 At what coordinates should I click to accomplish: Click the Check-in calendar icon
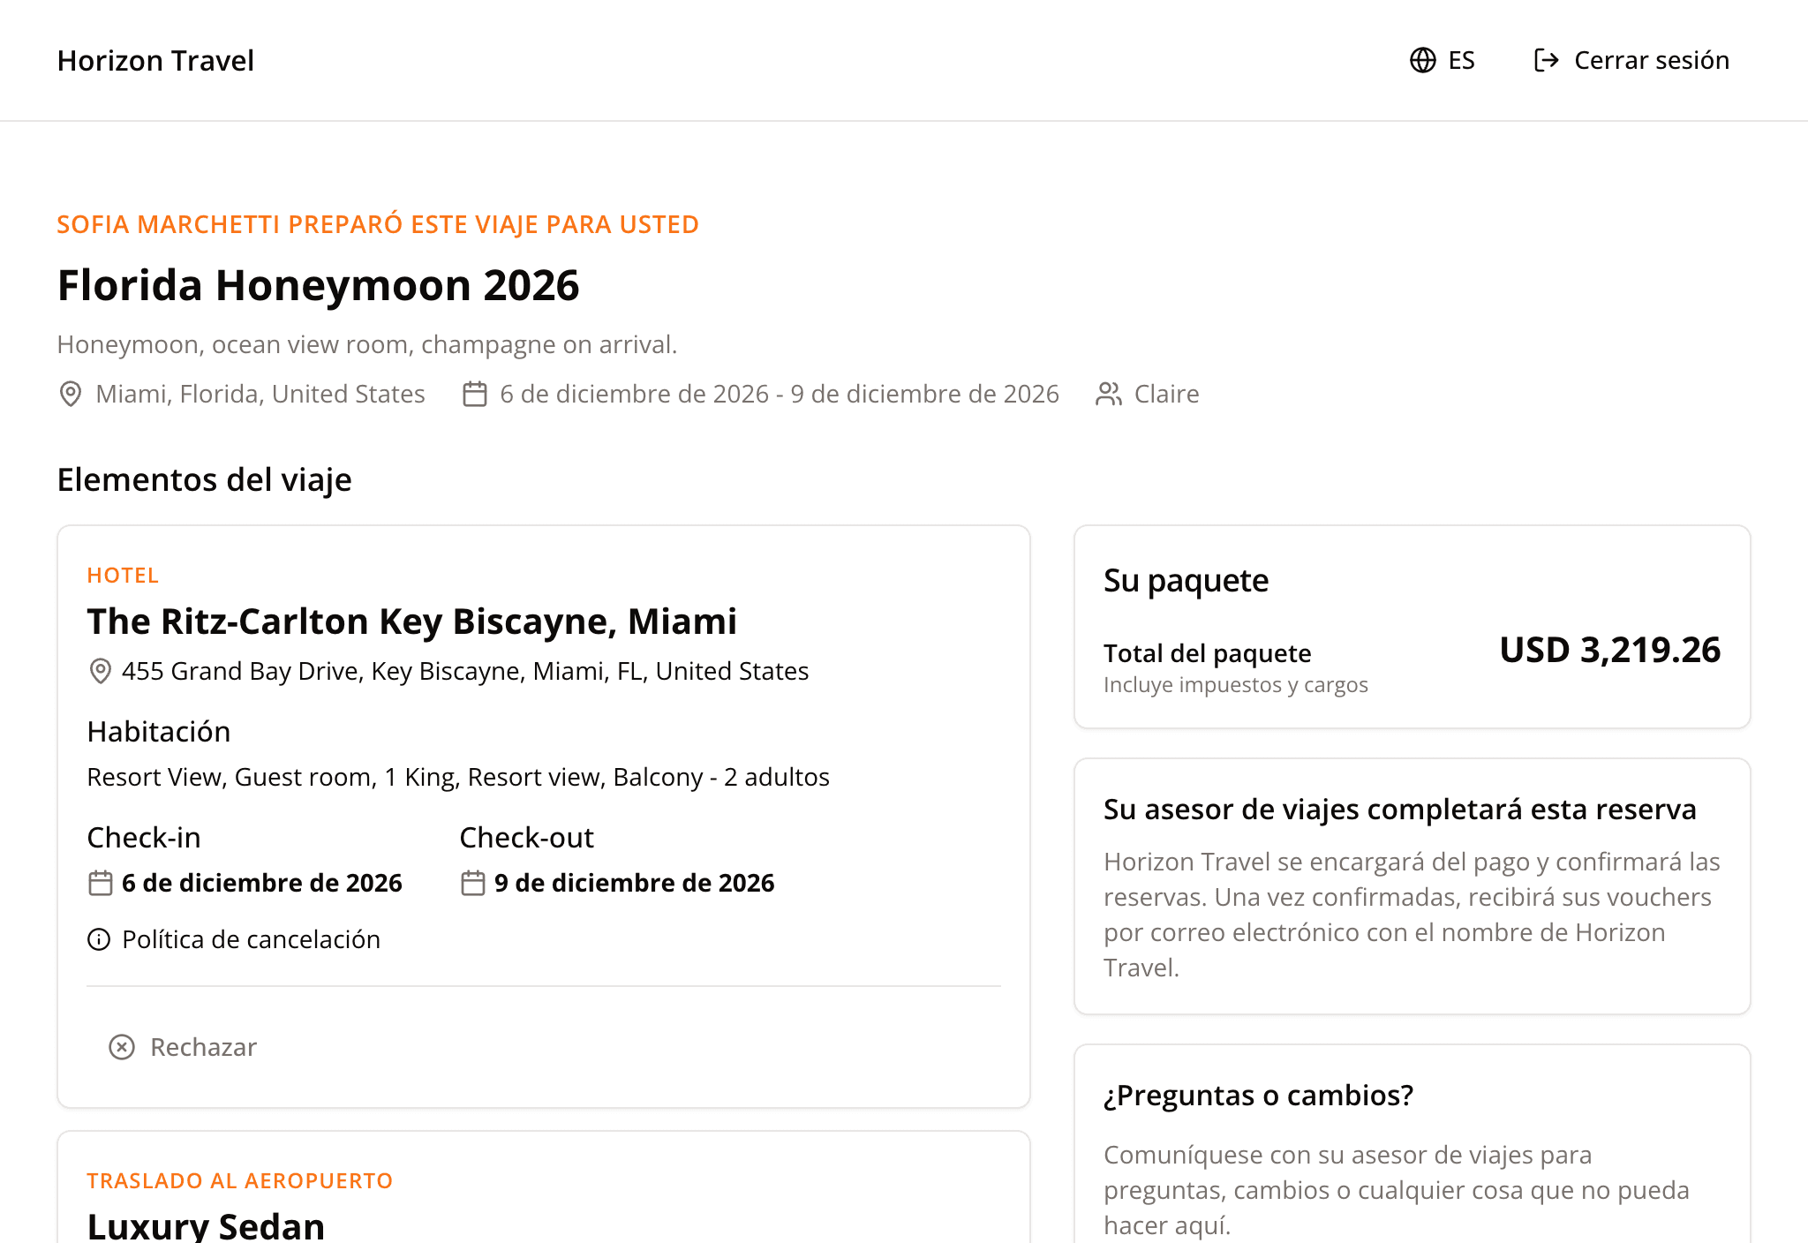(x=101, y=883)
